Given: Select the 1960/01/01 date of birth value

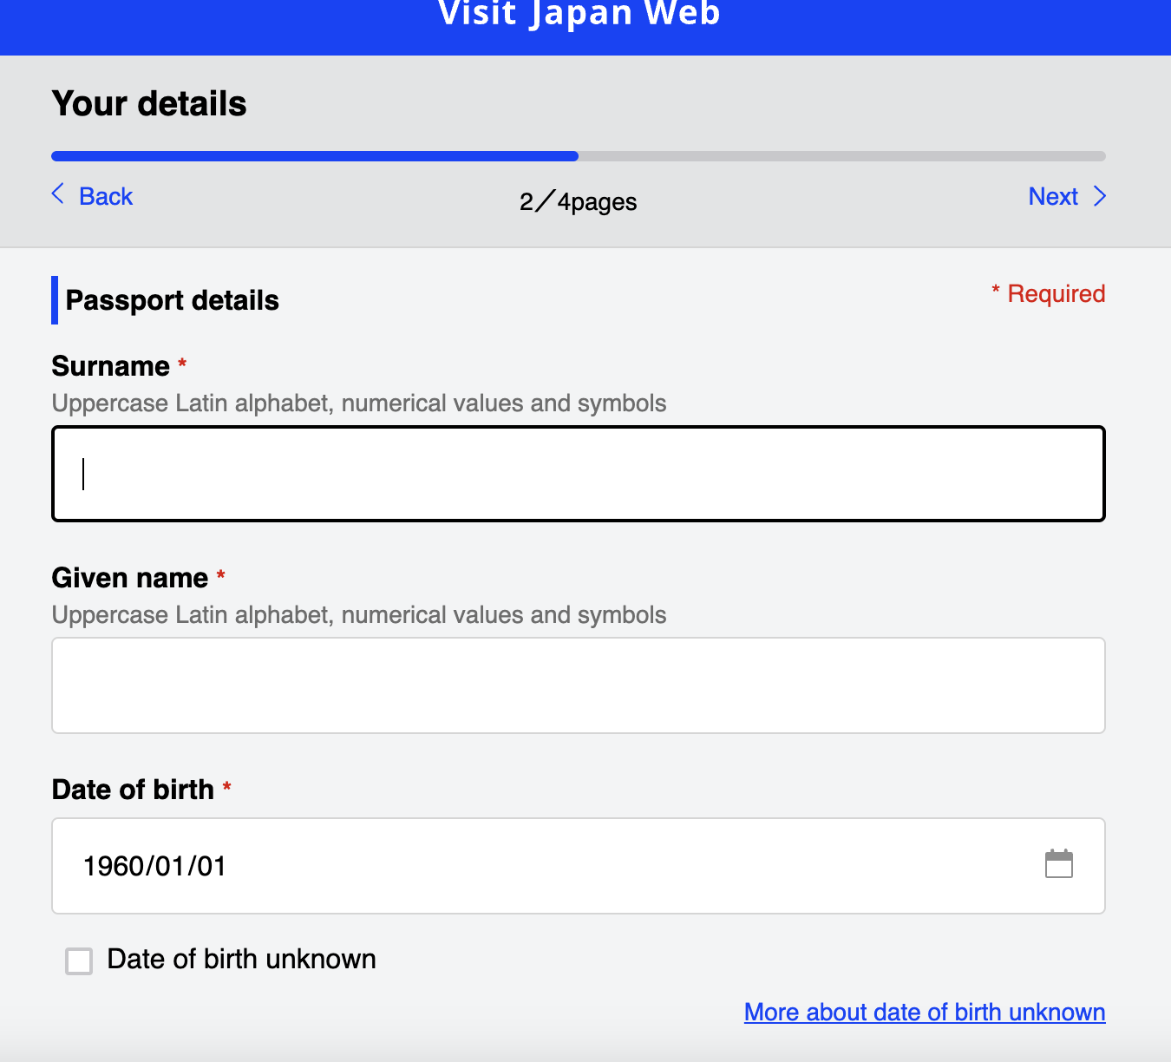Looking at the screenshot, I should tap(154, 866).
